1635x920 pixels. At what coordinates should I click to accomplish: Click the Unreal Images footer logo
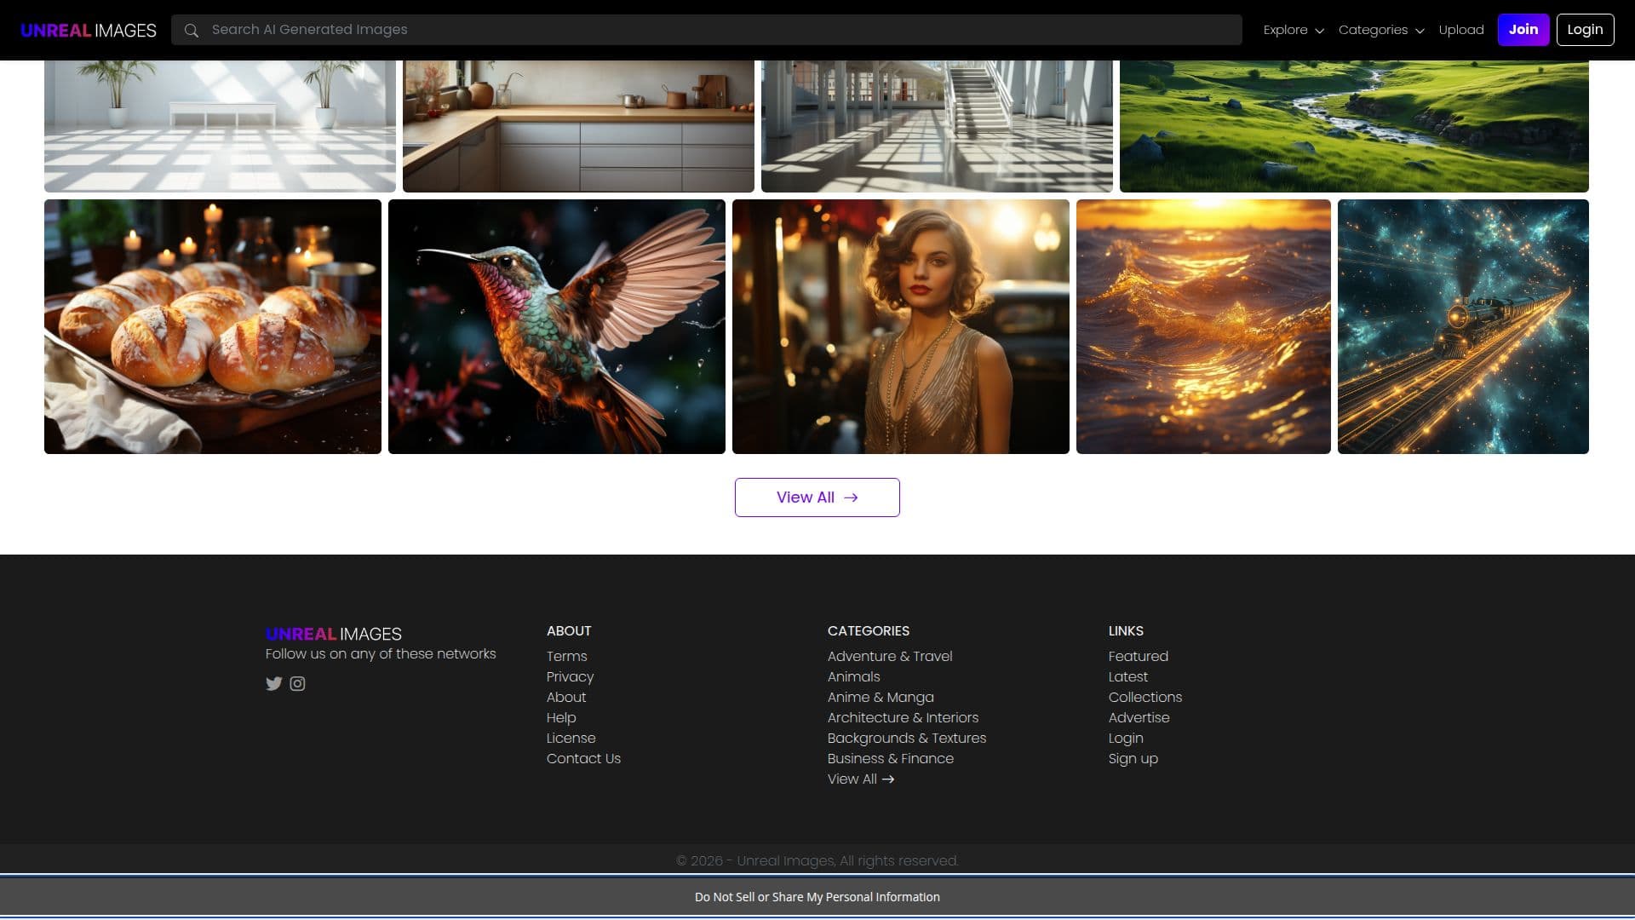click(334, 634)
